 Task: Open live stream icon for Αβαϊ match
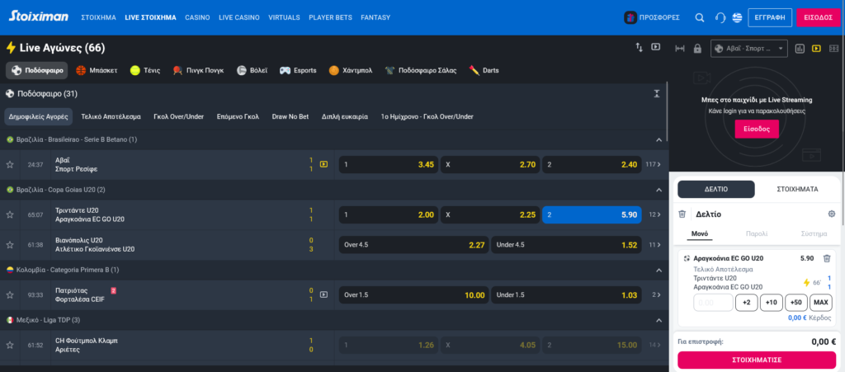pos(323,164)
